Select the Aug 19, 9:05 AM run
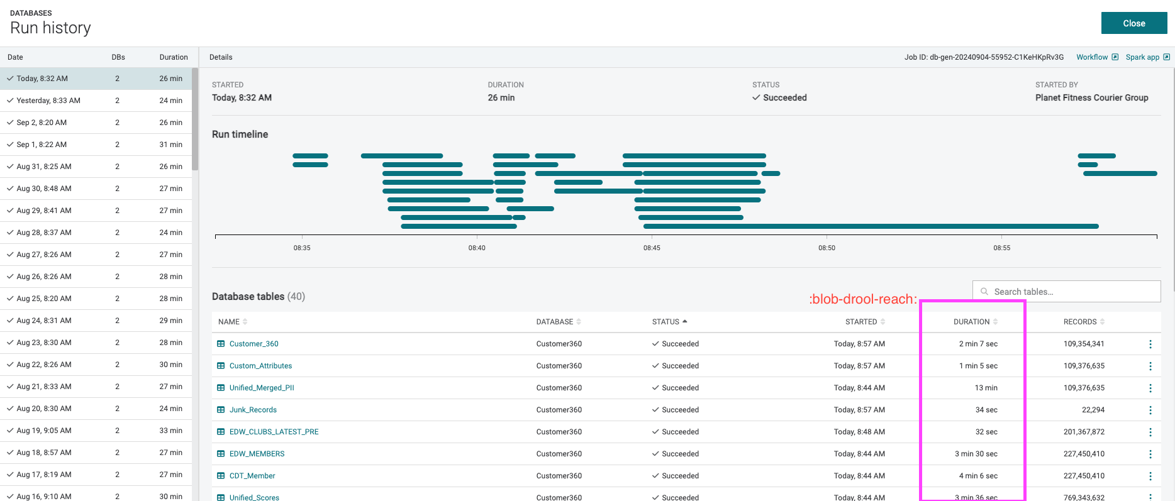The image size is (1175, 501). [96, 431]
